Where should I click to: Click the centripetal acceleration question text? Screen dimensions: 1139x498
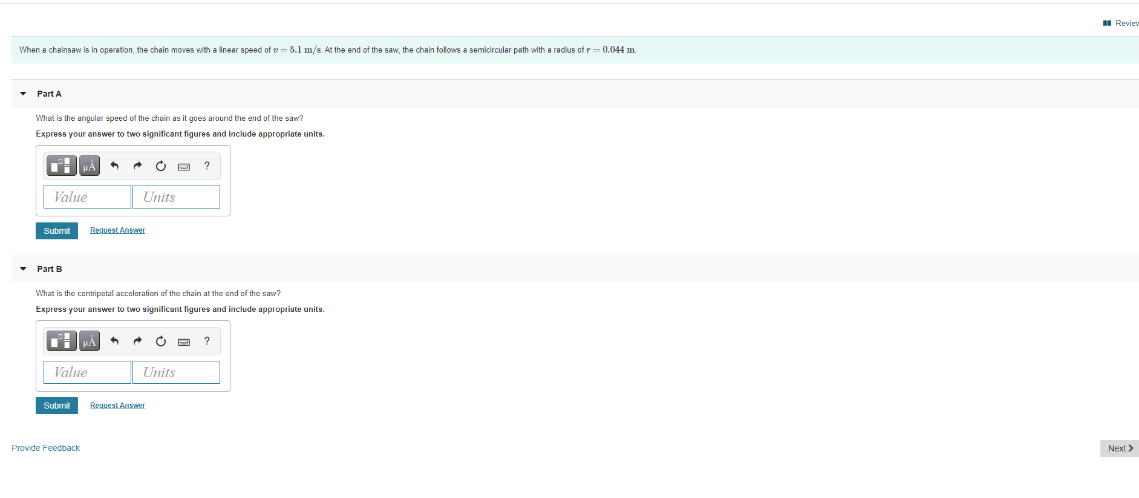(158, 294)
